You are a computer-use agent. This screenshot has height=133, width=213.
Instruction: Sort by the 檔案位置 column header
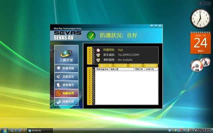click(x=121, y=69)
